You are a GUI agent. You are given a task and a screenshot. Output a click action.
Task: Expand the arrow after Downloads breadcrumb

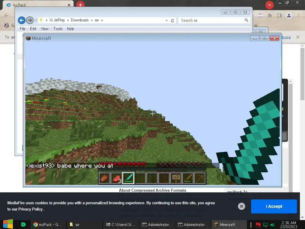pos(92,20)
